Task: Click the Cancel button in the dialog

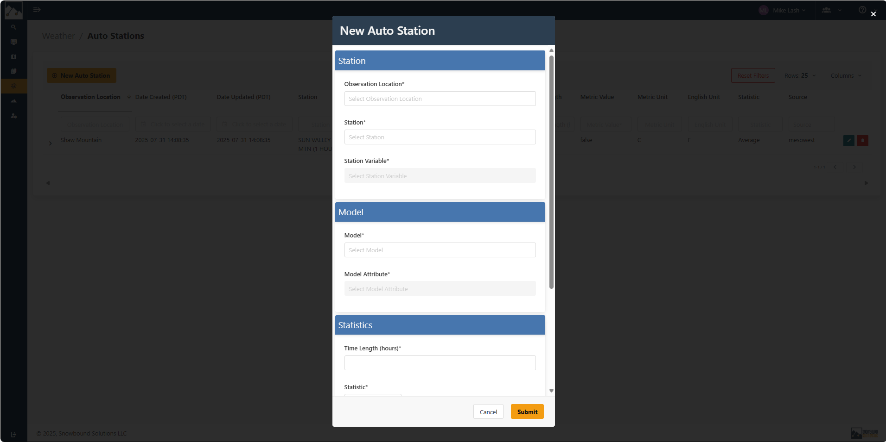Action: [x=488, y=412]
